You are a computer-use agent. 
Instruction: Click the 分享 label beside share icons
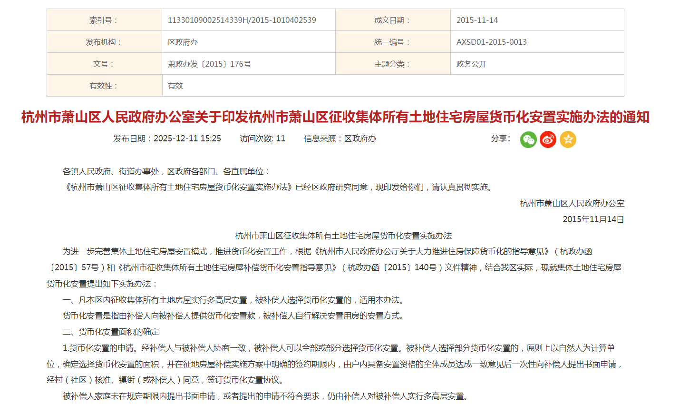click(x=500, y=138)
